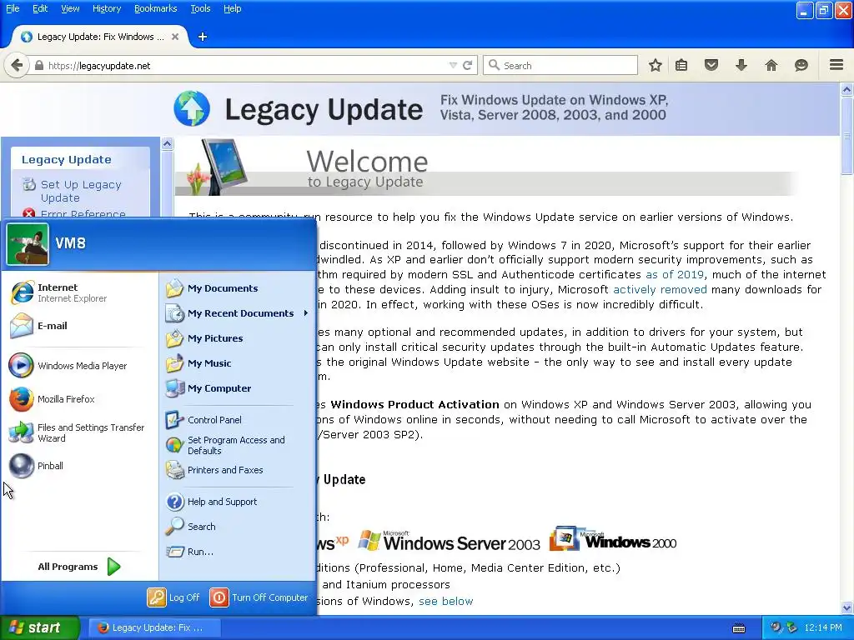The height and width of the screenshot is (640, 854).
Task: Open the Bookmarks menu
Action: tap(156, 8)
